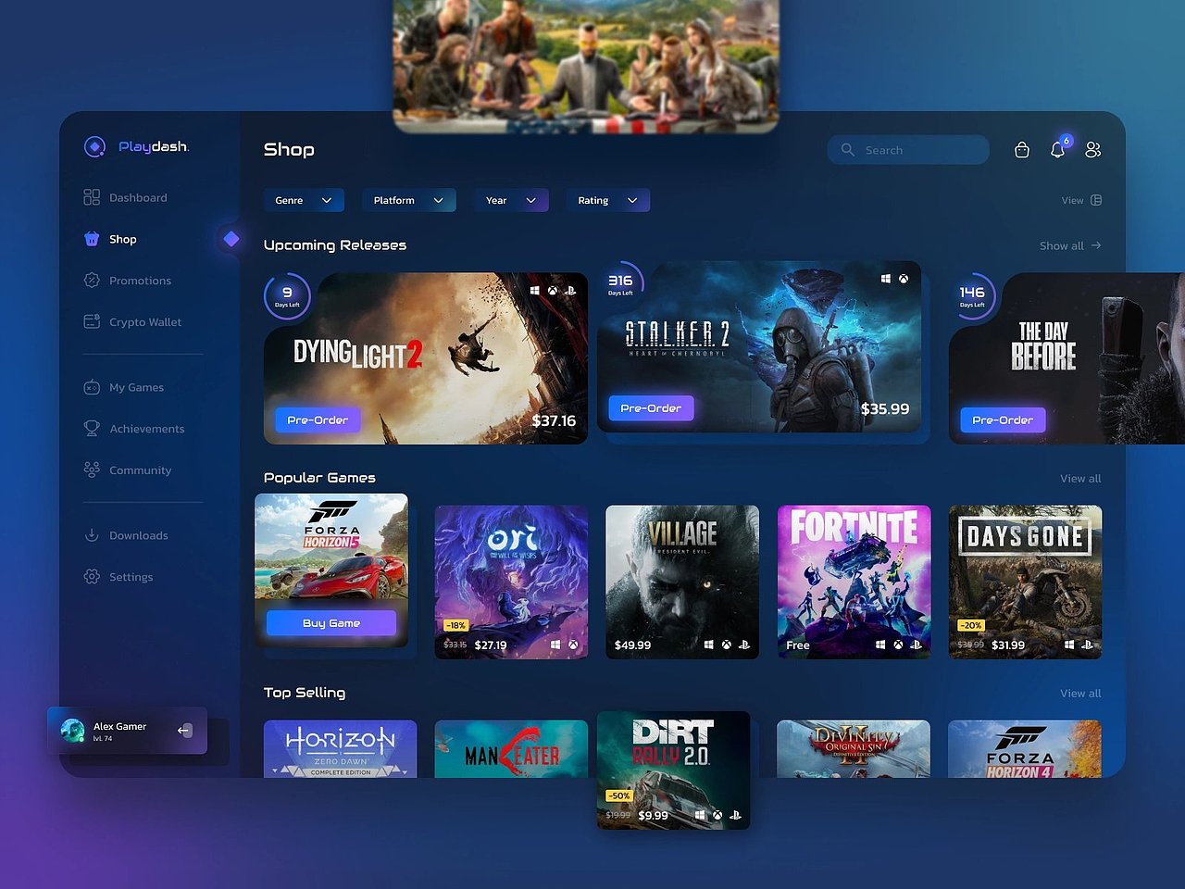
Task: Click the Community people icon
Action: coord(92,470)
